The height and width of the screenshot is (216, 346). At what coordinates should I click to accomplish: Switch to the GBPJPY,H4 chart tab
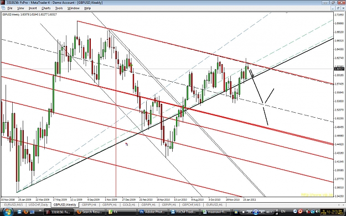tap(89, 205)
